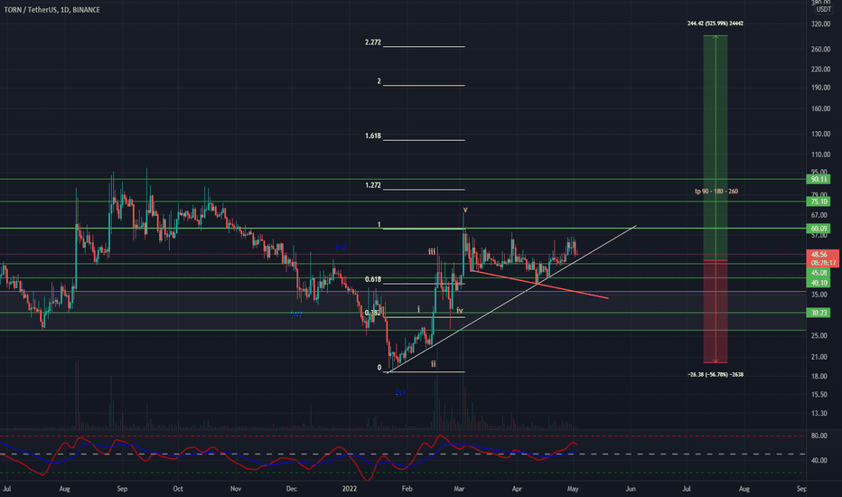Screen dimensions: 842x497
Task: Click the 0.618 Fibonacci retracement label
Action: 373,279
